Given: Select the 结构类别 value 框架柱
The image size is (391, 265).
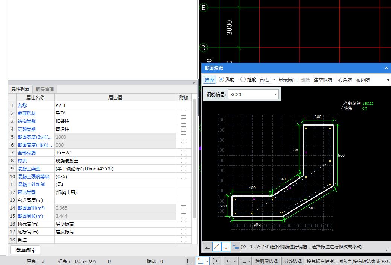Looking at the screenshot, I should (115, 121).
